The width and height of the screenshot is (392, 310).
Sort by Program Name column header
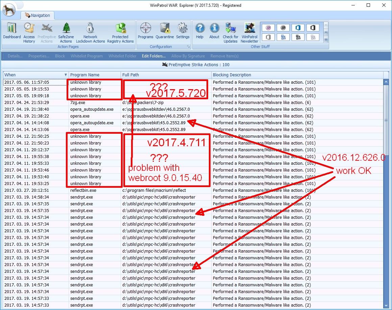pyautogui.click(x=95, y=75)
